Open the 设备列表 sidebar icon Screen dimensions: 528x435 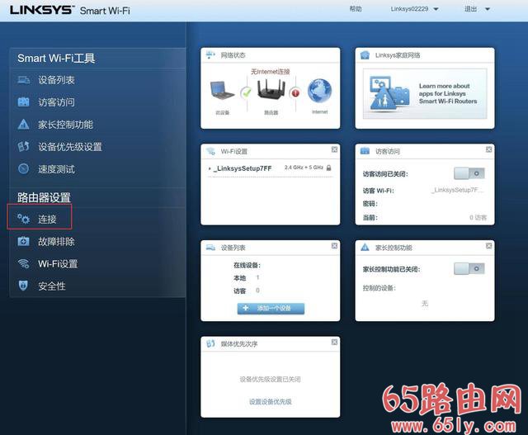(x=24, y=80)
